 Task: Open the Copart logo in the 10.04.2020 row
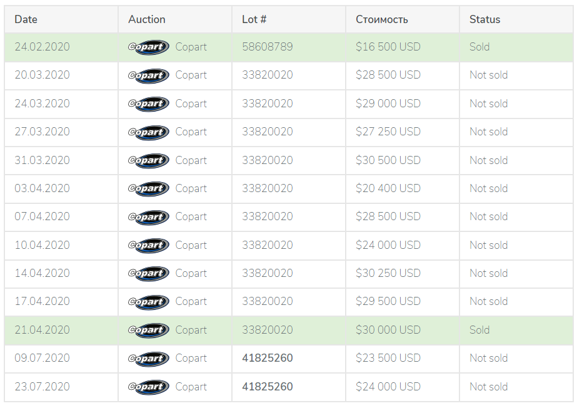click(x=148, y=245)
